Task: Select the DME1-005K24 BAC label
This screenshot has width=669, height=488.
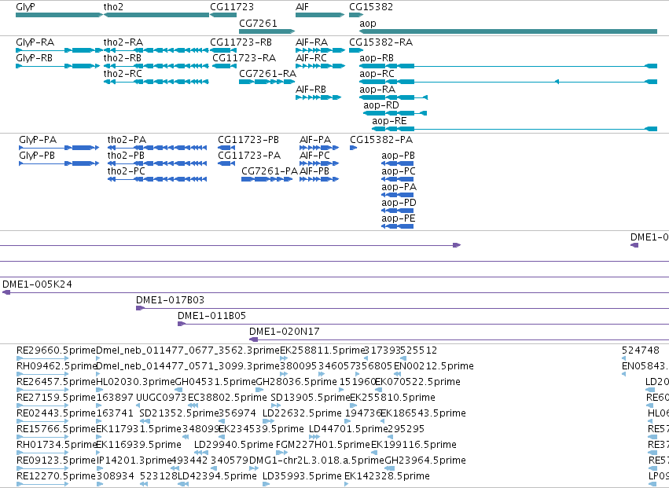Action: [x=37, y=284]
